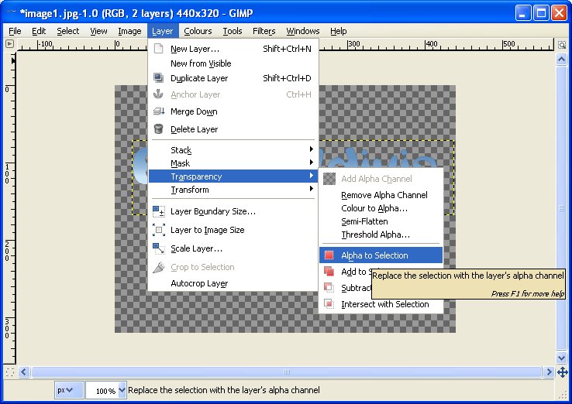This screenshot has height=404, width=572.
Task: Choose Colour to Alpha...
Action: [x=381, y=208]
